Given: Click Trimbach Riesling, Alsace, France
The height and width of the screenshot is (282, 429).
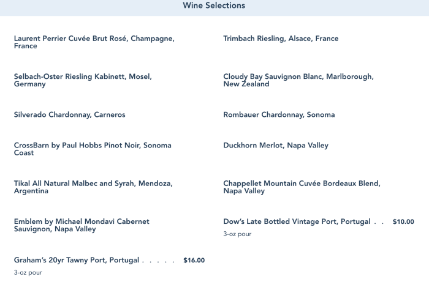Looking at the screenshot, I should click(x=281, y=39).
